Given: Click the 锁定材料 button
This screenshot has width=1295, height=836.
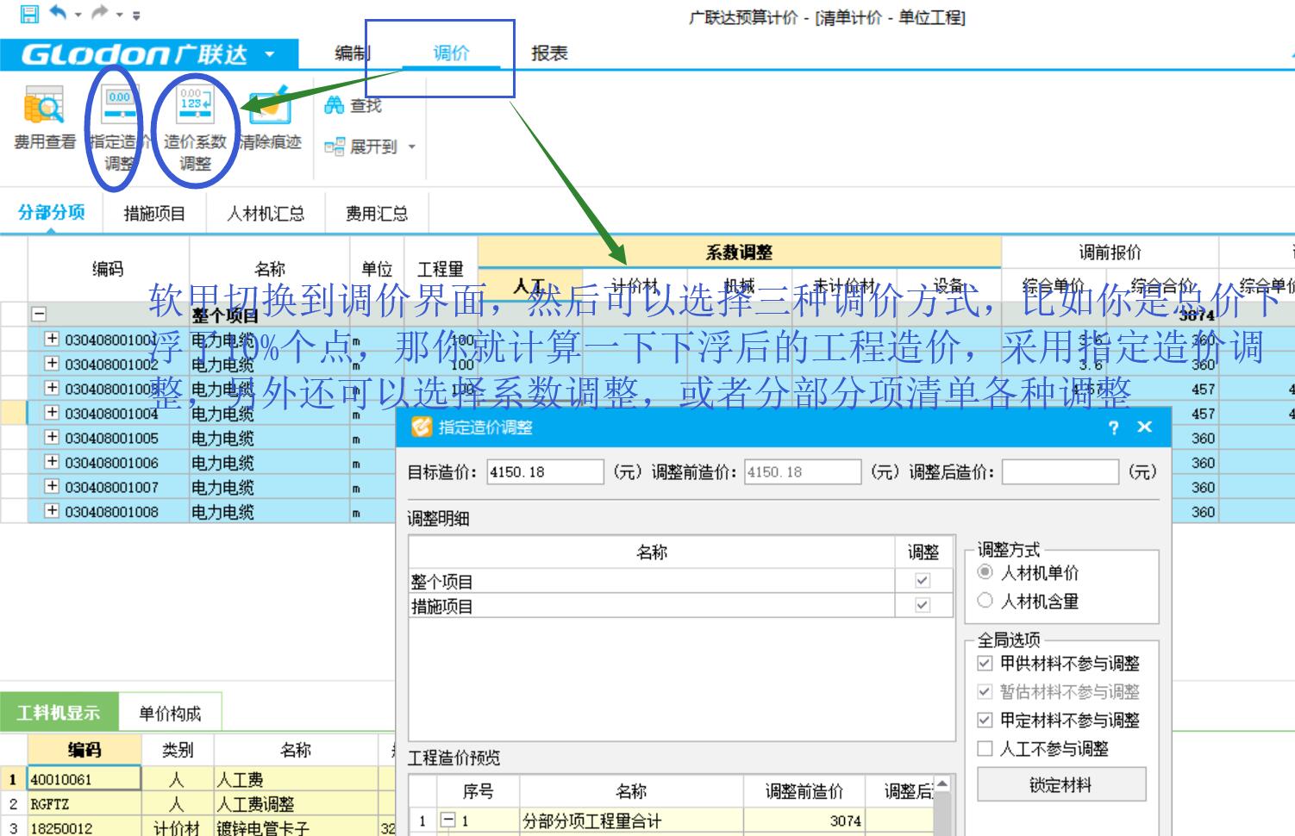Looking at the screenshot, I should pyautogui.click(x=1061, y=785).
